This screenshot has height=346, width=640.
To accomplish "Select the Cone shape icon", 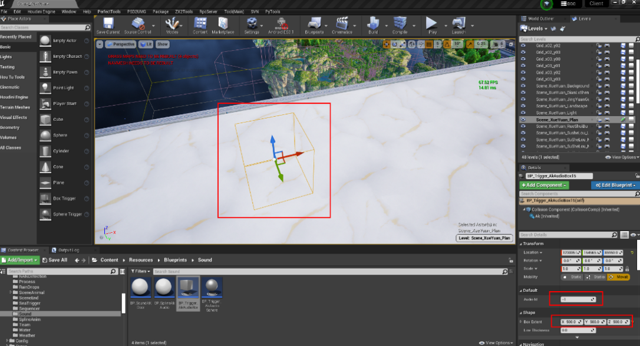I will (45, 167).
